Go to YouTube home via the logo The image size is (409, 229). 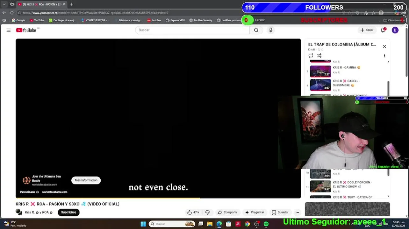click(26, 30)
